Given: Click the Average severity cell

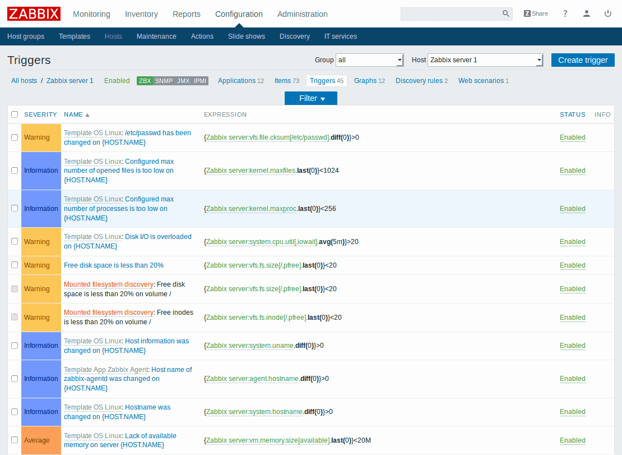Looking at the screenshot, I should (x=37, y=440).
